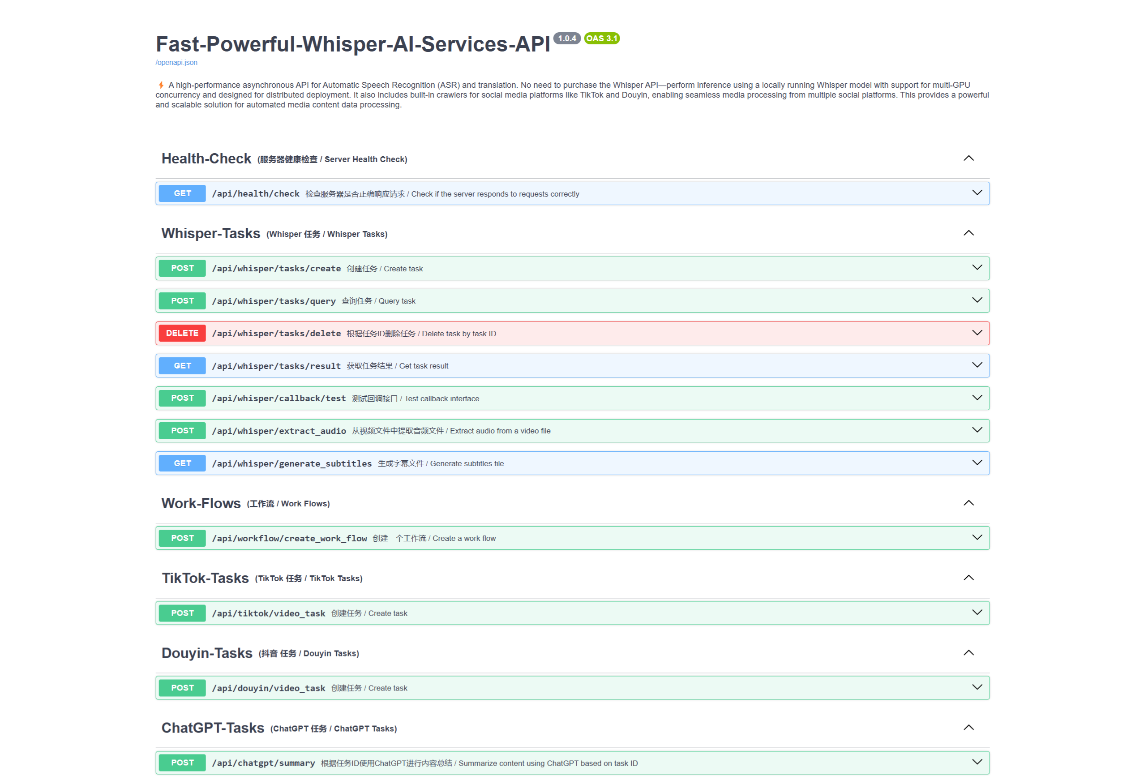Click the GET badge for tasks/result
The image size is (1144, 780).
(182, 366)
